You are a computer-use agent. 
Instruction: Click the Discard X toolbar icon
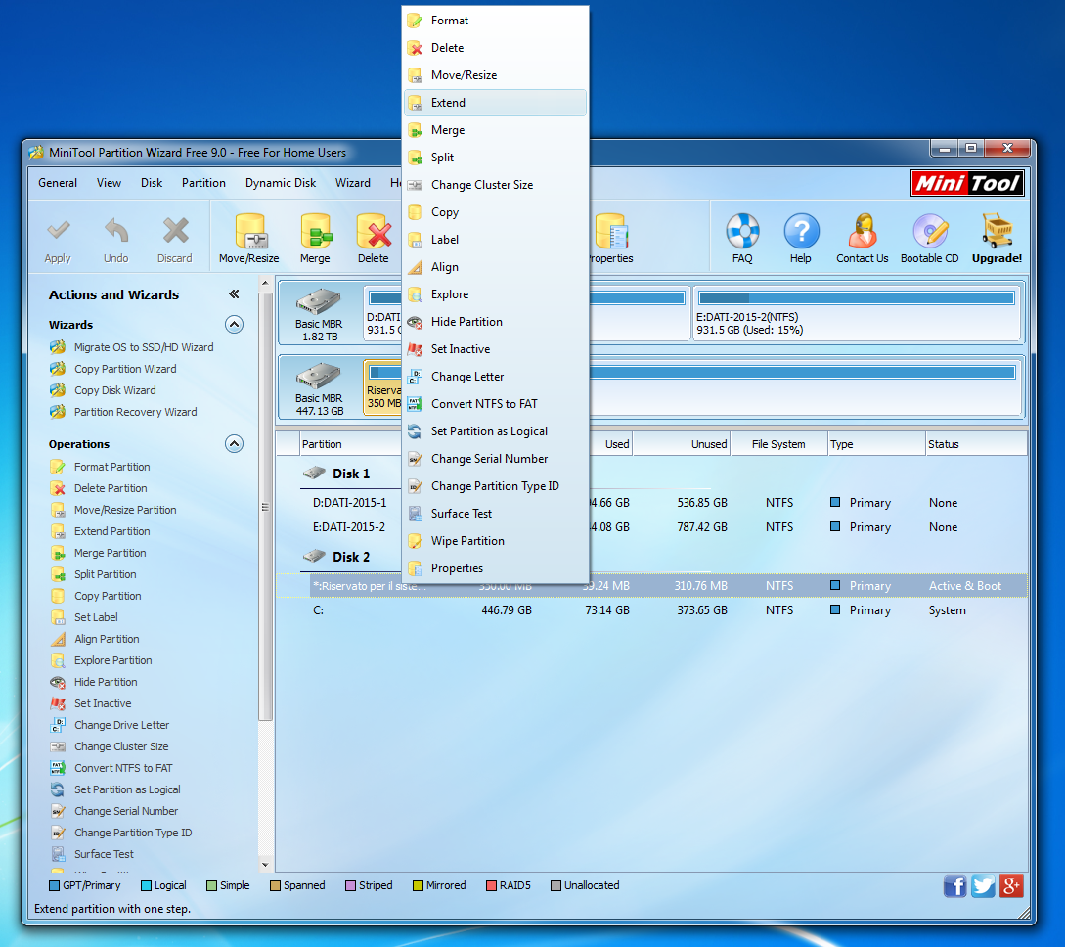pyautogui.click(x=175, y=231)
